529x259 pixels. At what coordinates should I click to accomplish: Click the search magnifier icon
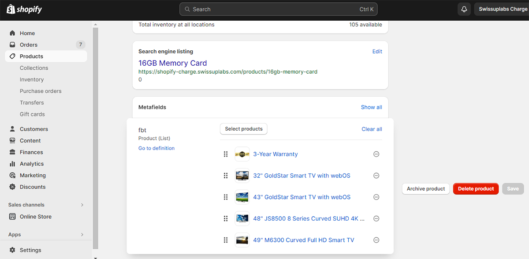pyautogui.click(x=187, y=9)
